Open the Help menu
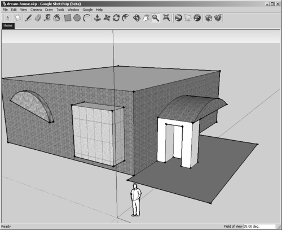 pyautogui.click(x=99, y=10)
